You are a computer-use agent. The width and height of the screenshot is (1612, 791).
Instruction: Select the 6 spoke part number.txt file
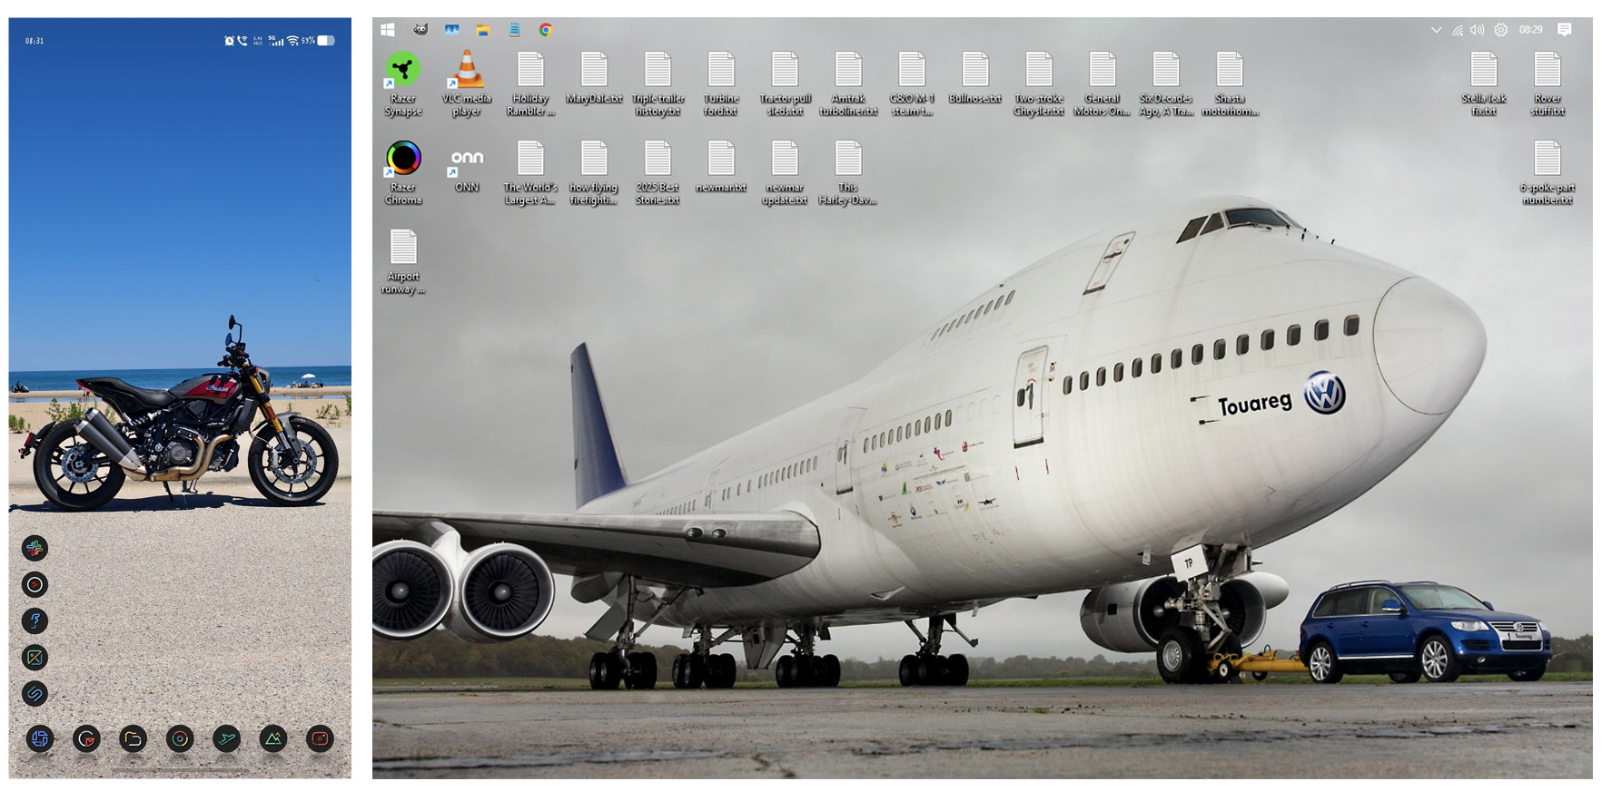(x=1548, y=173)
